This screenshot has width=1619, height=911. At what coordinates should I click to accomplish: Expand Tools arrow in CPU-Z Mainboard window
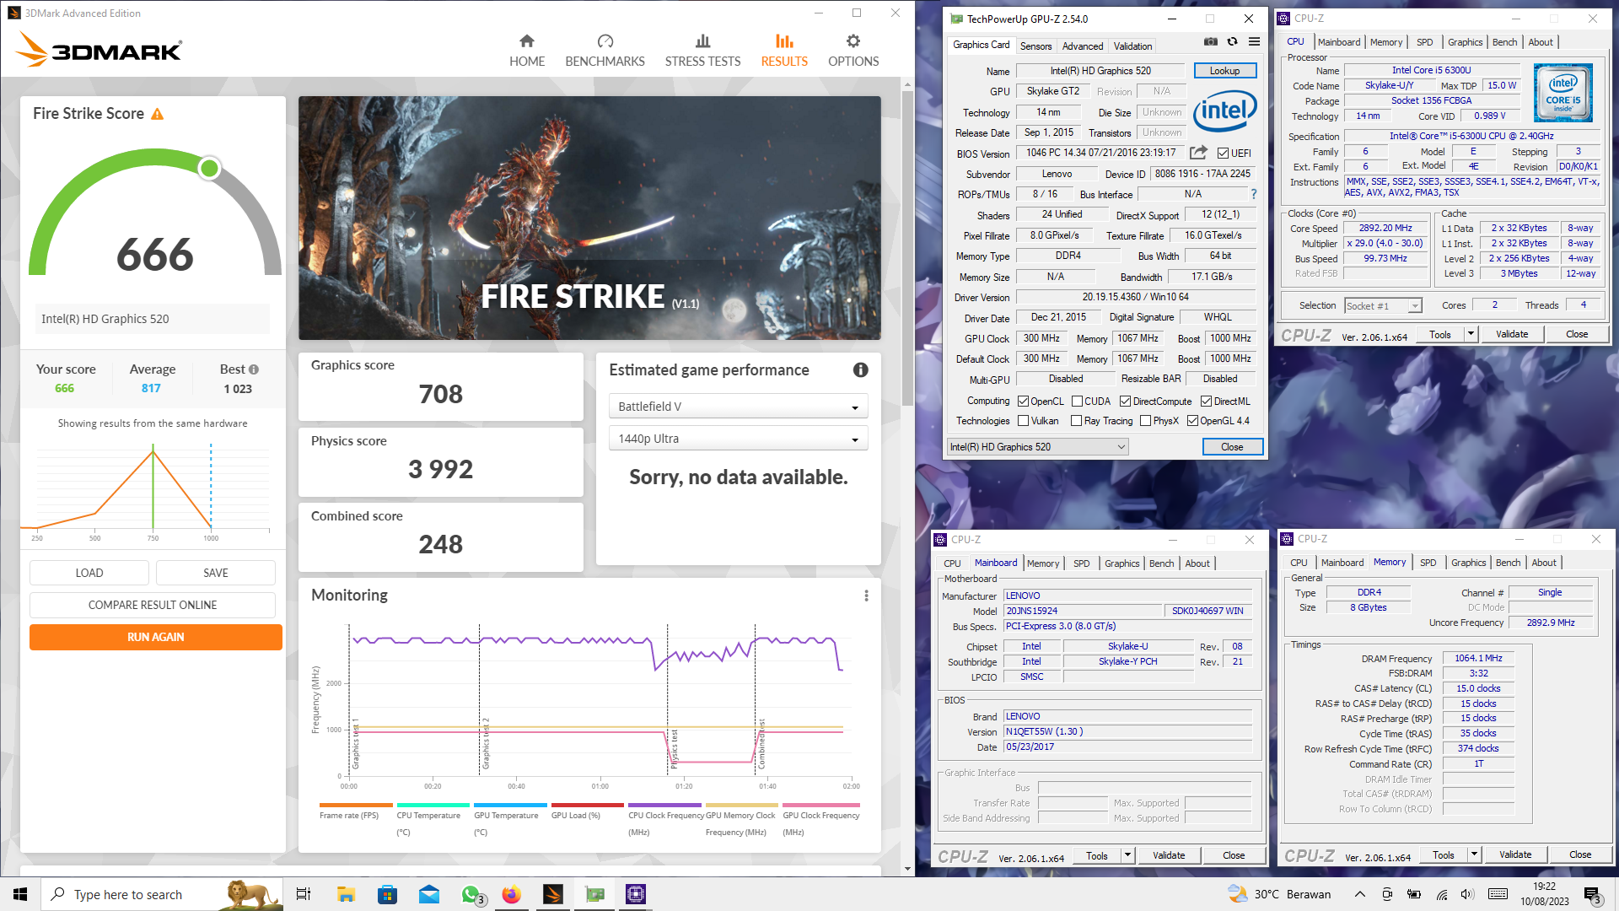(x=1127, y=855)
